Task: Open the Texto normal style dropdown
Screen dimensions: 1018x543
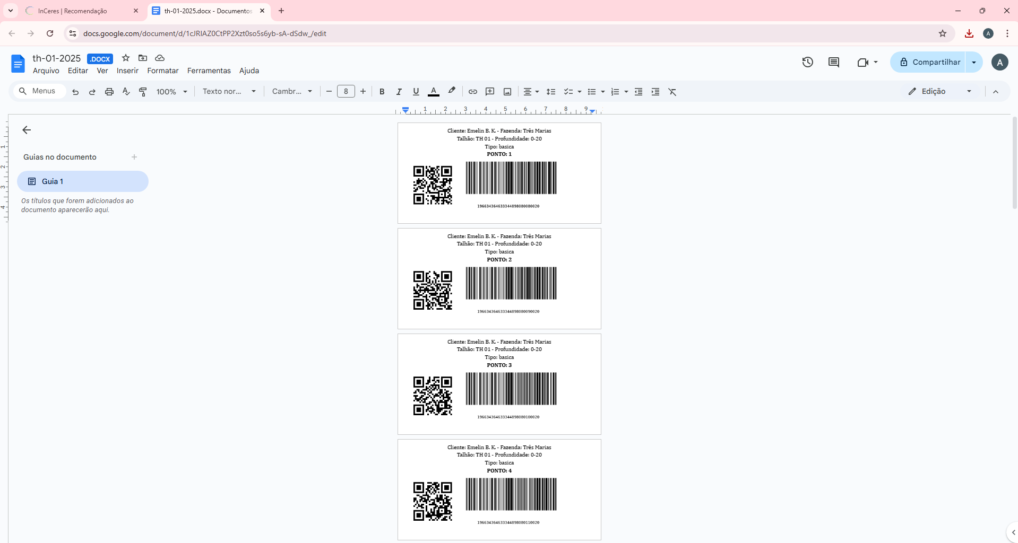Action: coord(229,92)
